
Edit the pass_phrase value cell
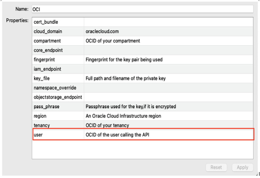coord(168,107)
